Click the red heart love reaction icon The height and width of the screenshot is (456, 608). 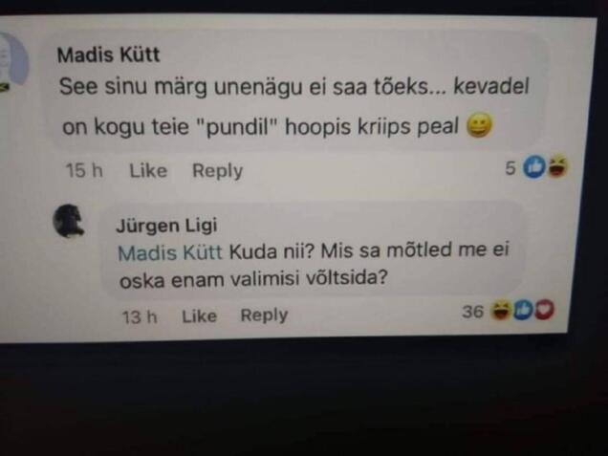[544, 309]
